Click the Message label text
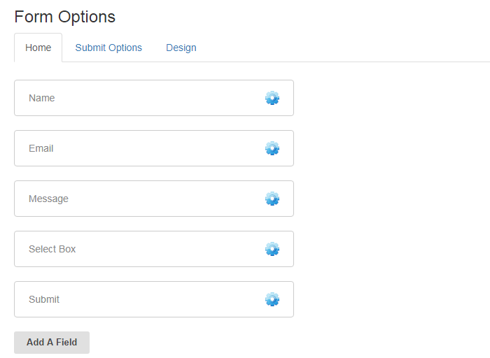Screen dimensions: 490x358 coord(48,199)
